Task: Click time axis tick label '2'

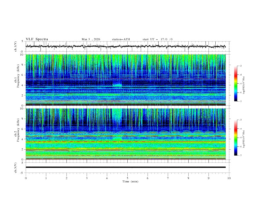Action: [x=66, y=178]
